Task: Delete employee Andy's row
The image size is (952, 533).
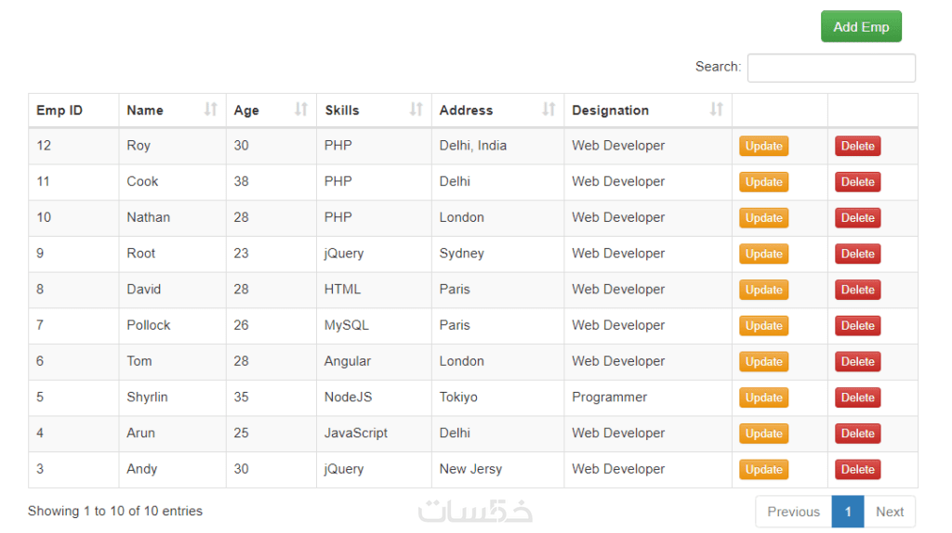Action: (x=857, y=470)
